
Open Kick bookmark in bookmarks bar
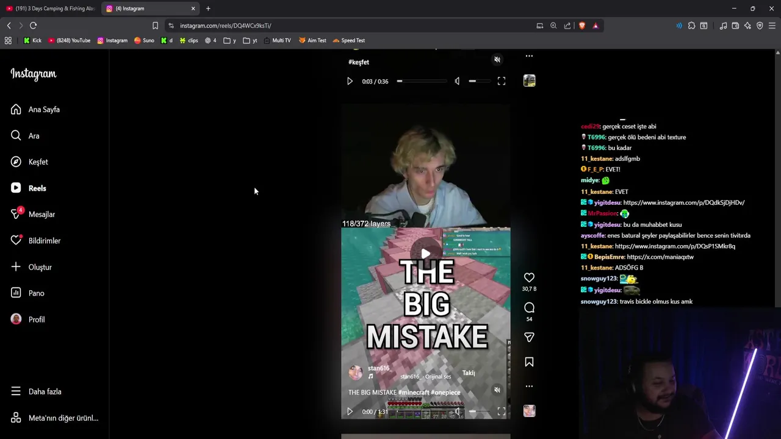pyautogui.click(x=32, y=41)
